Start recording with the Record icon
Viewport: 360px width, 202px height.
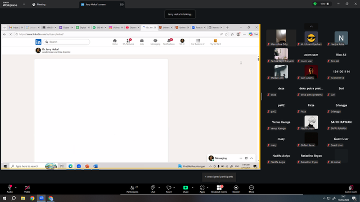pyautogui.click(x=236, y=187)
